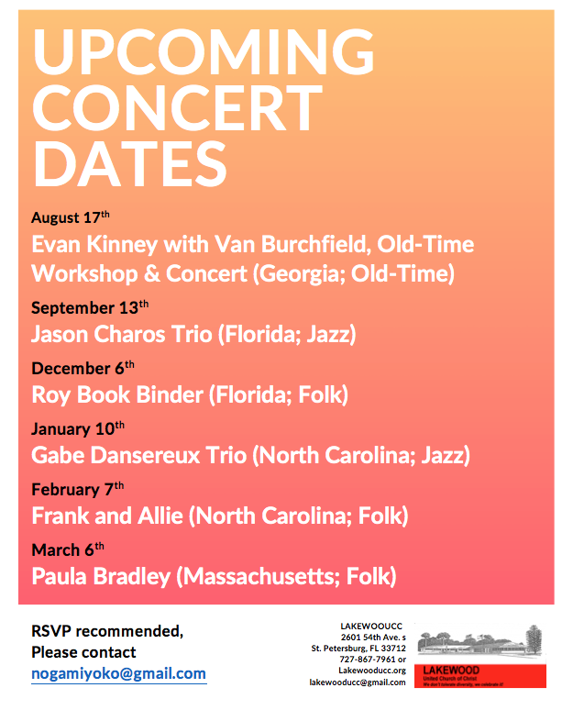This screenshot has width=573, height=710.
Task: Click the lakewooducc@gmail.com email address
Action: (358, 682)
